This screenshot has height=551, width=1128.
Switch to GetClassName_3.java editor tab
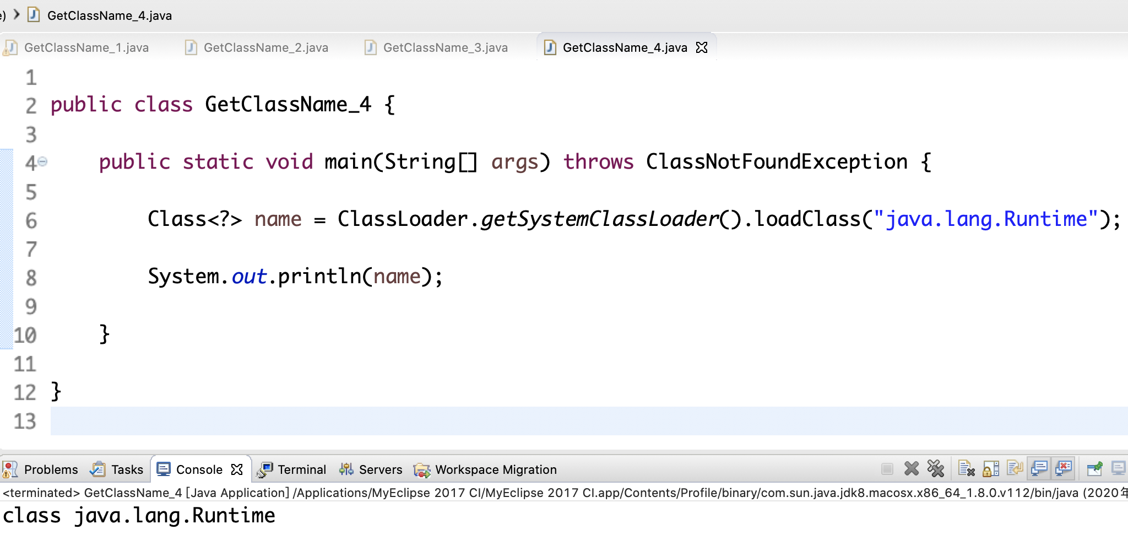coord(436,47)
